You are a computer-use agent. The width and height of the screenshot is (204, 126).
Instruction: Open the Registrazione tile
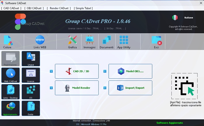pos(10,59)
